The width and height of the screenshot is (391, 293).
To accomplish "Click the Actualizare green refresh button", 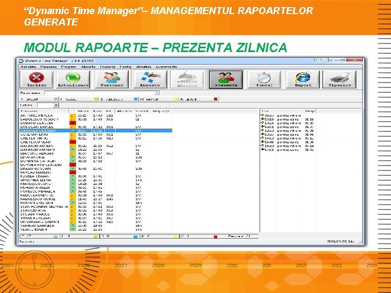I will (73, 79).
